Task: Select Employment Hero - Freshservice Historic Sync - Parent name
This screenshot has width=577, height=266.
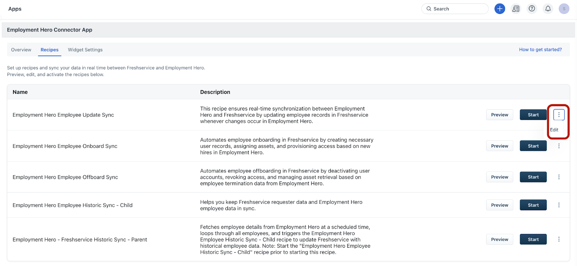Action: [x=80, y=239]
